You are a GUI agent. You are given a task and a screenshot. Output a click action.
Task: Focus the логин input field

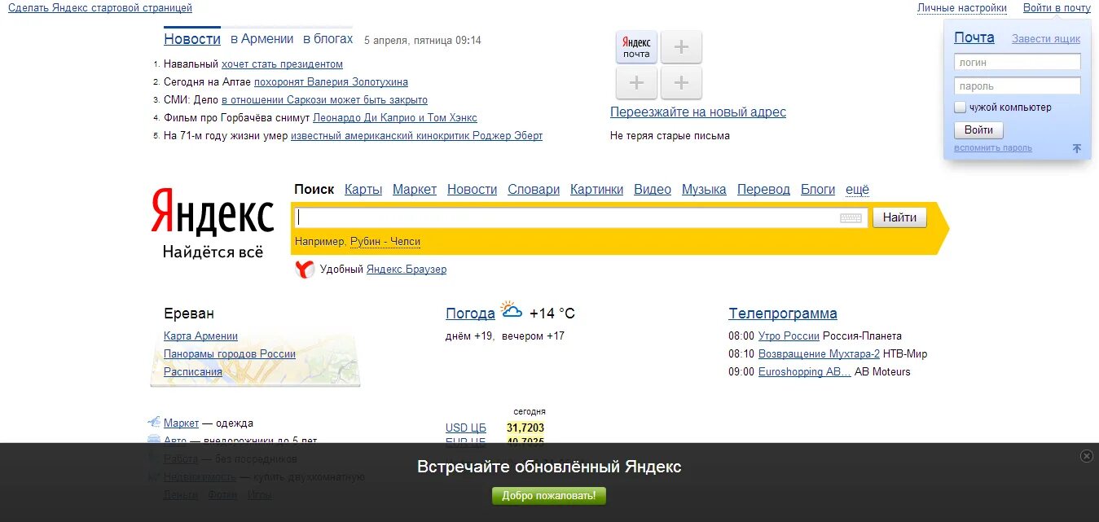click(x=1018, y=62)
